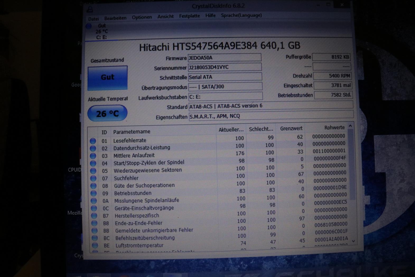Click the Firmware field JEDOA50A
415x277 pixels.
coord(225,57)
